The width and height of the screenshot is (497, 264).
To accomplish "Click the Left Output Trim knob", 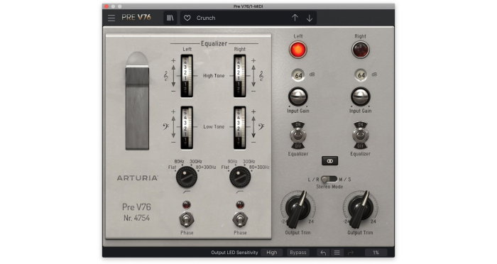I will tap(298, 208).
